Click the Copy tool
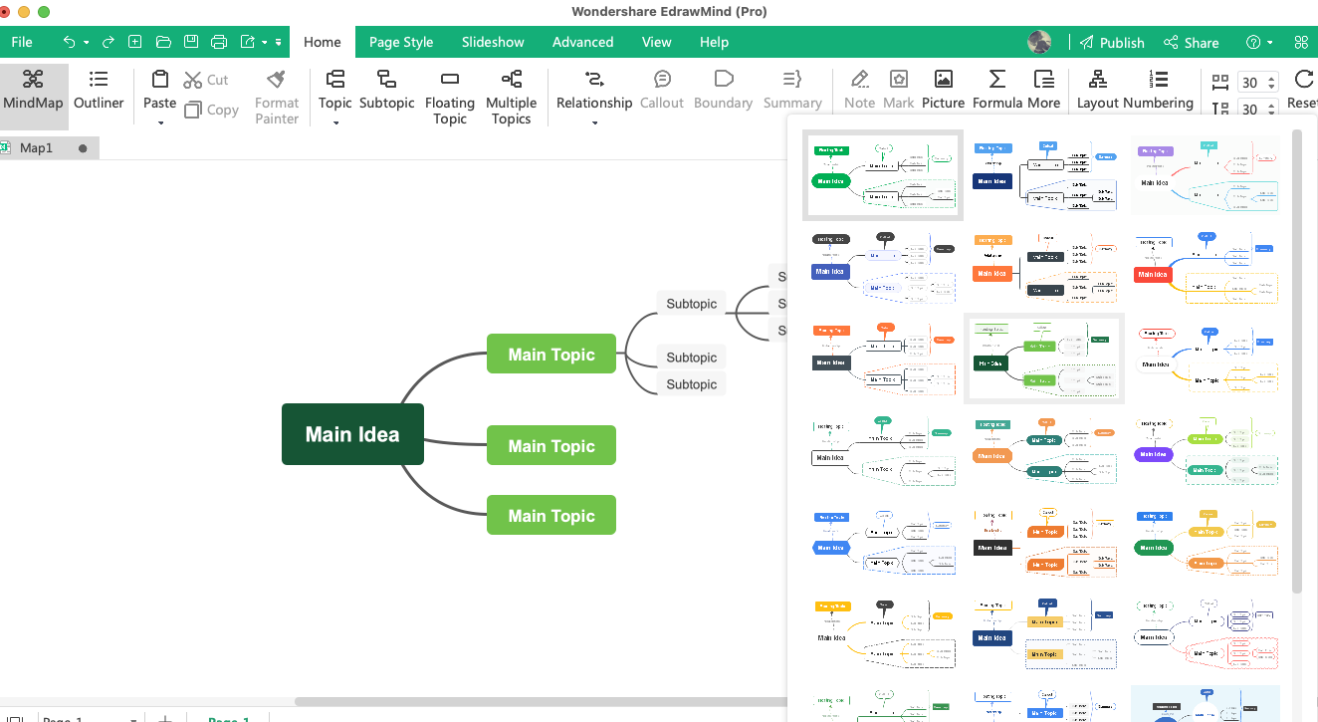The image size is (1318, 722). point(211,110)
